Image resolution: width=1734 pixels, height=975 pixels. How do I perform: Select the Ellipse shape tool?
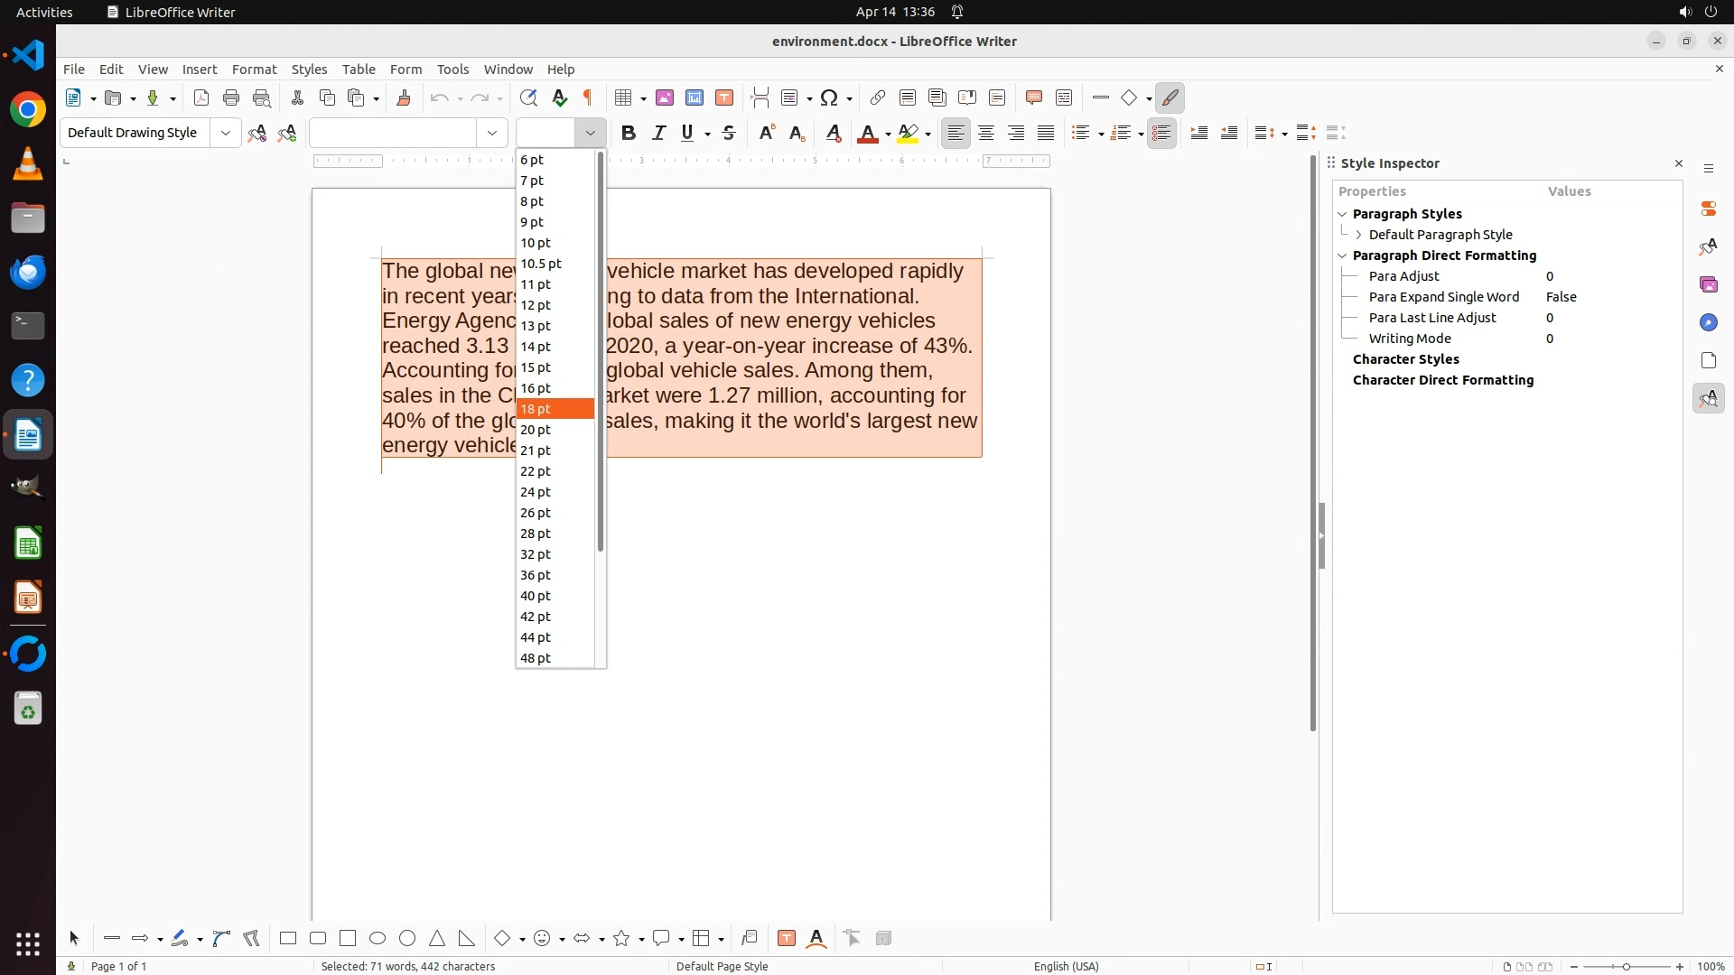click(x=378, y=939)
